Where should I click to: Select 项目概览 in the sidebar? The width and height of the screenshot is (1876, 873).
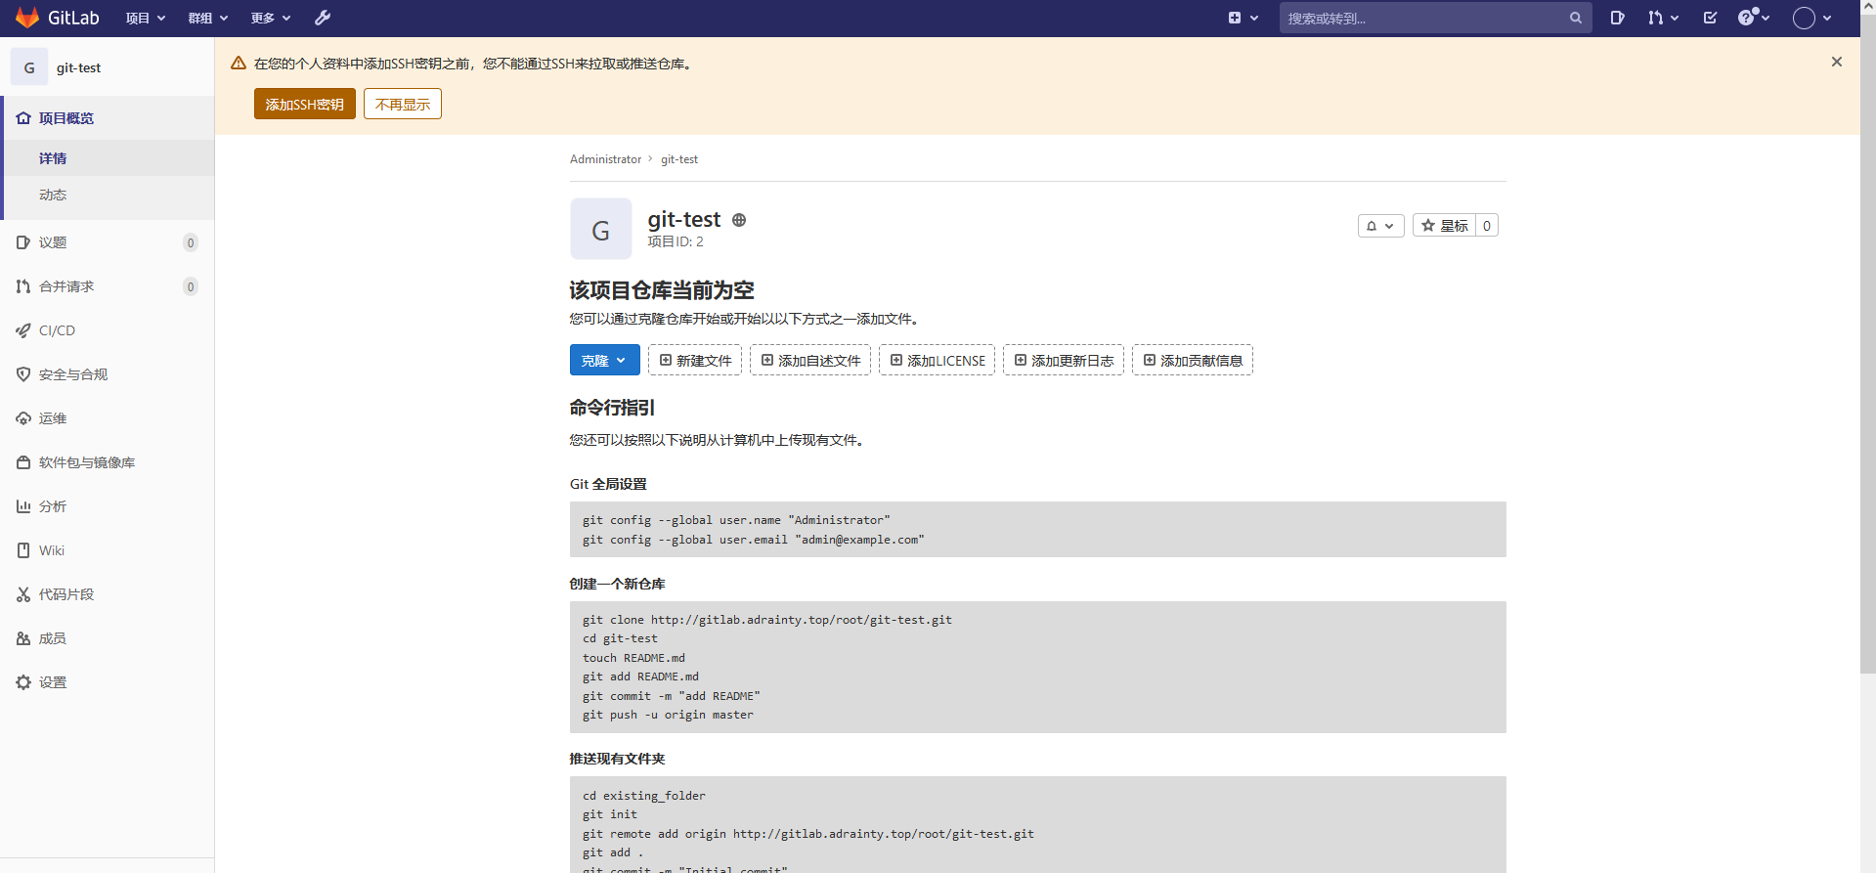pos(108,118)
